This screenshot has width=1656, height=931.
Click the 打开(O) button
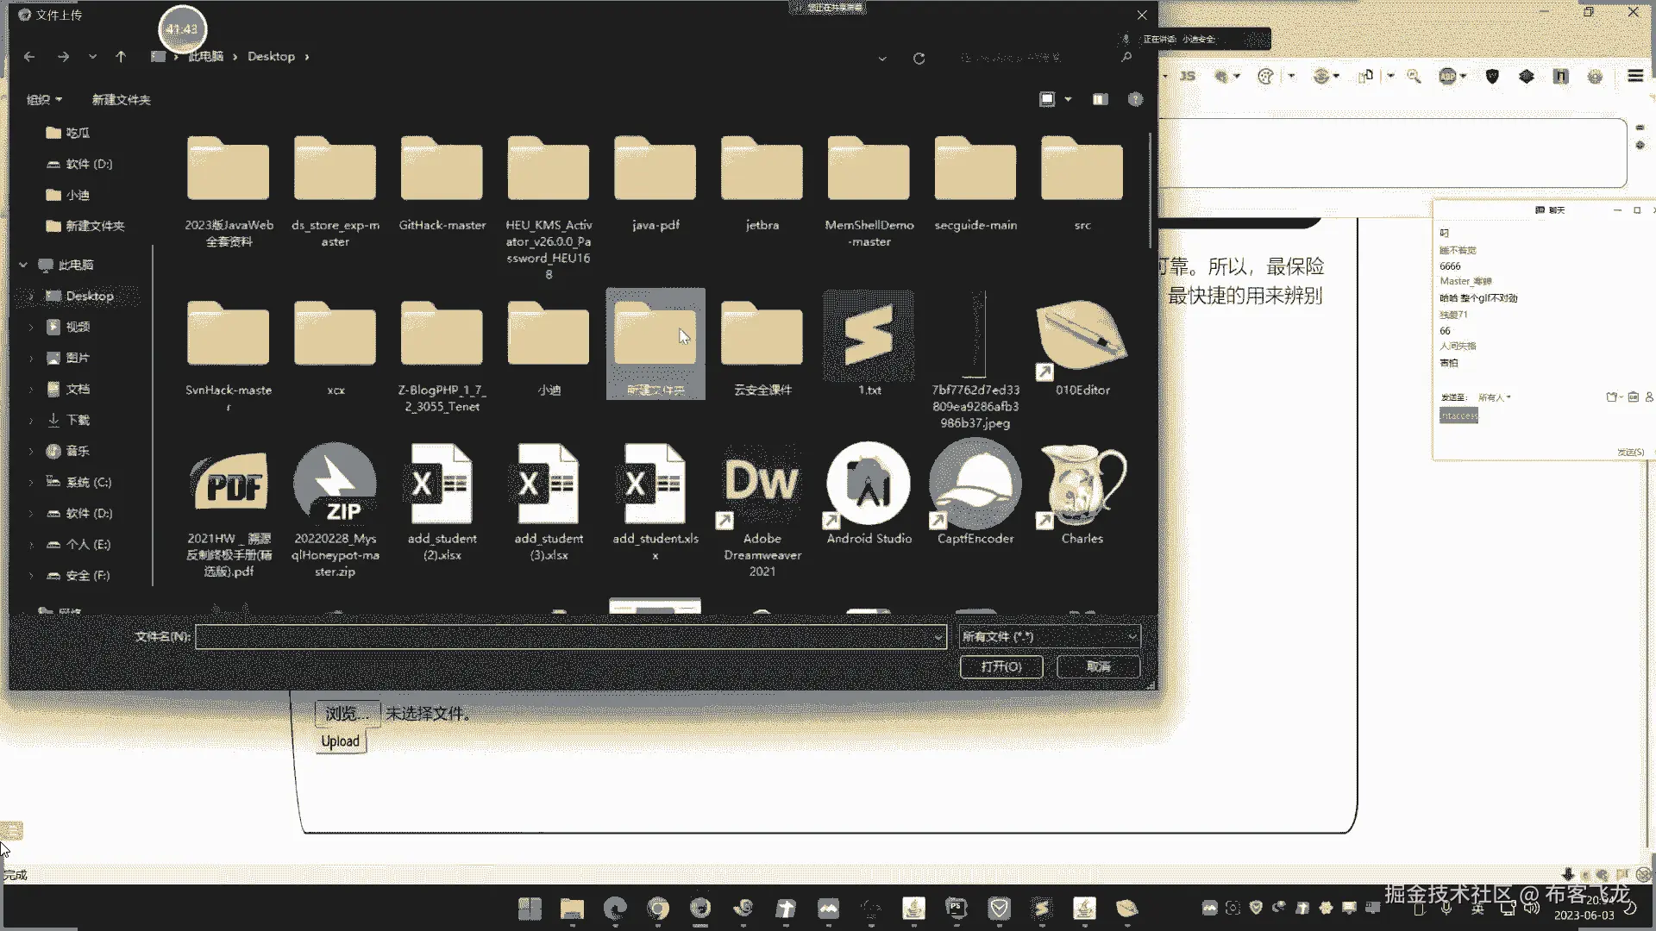(1000, 666)
